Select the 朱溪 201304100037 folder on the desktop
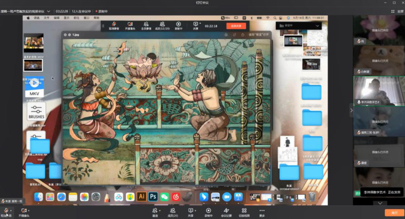 tap(289, 172)
